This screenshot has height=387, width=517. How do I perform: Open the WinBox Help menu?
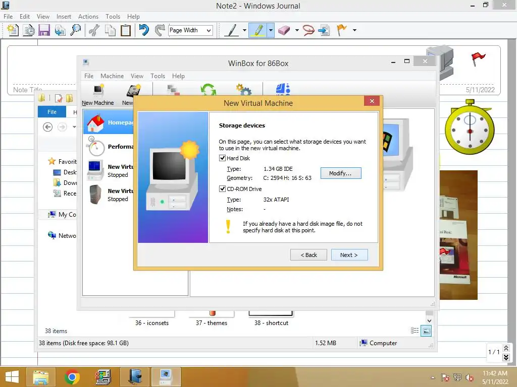(178, 76)
